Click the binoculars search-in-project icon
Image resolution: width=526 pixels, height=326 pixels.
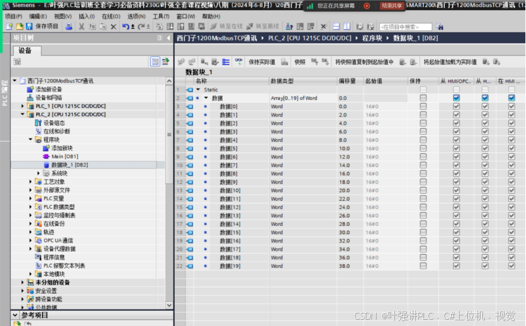(x=440, y=27)
